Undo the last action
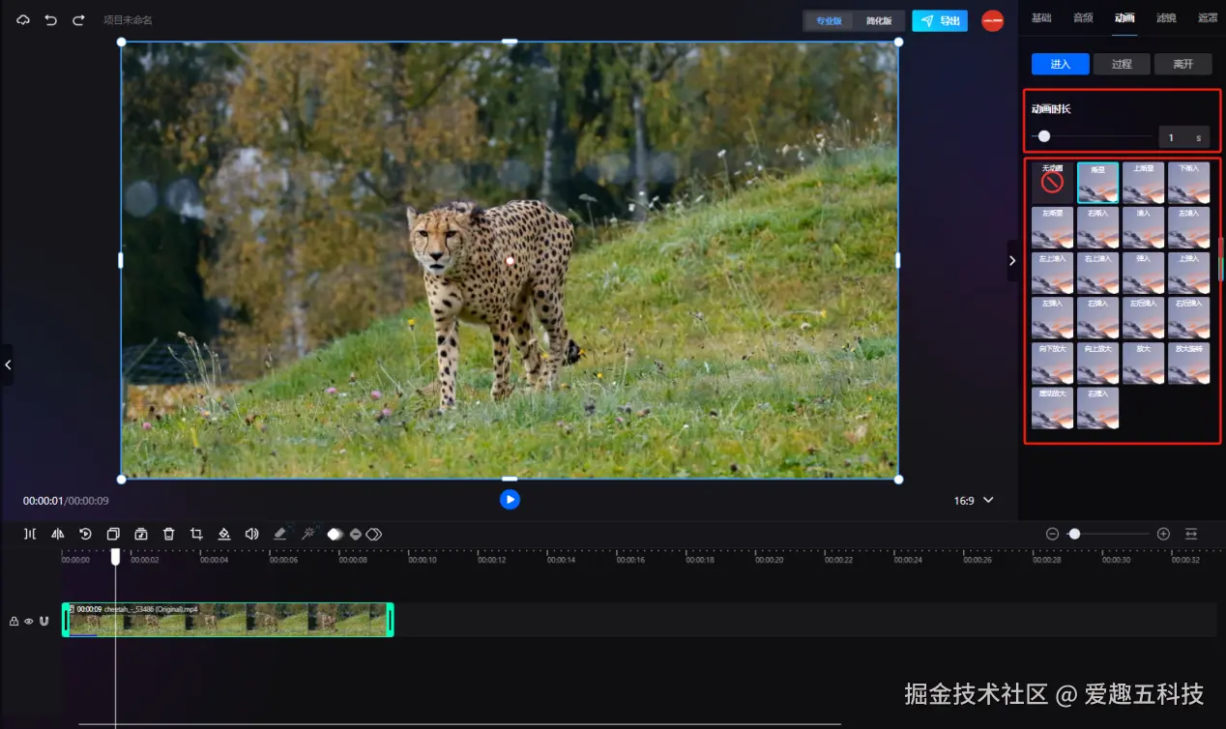The image size is (1226, 729). click(x=51, y=20)
